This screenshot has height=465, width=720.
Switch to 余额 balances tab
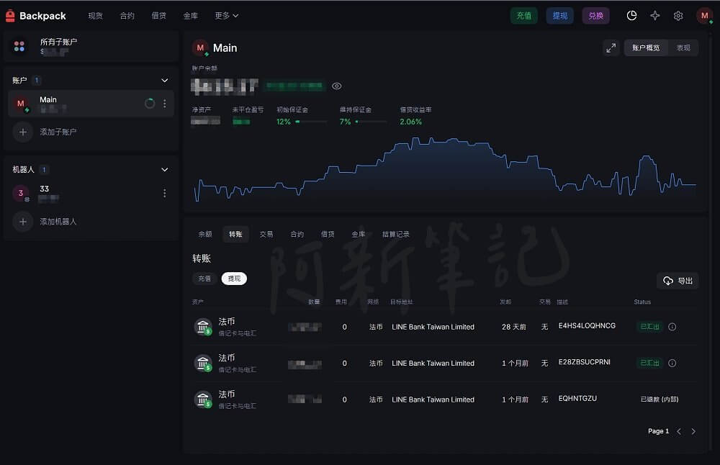coord(205,234)
